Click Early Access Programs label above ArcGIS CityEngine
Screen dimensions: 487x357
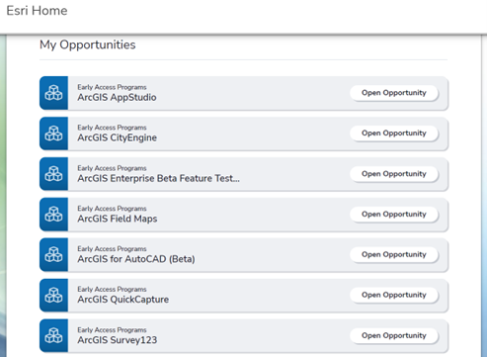click(112, 128)
